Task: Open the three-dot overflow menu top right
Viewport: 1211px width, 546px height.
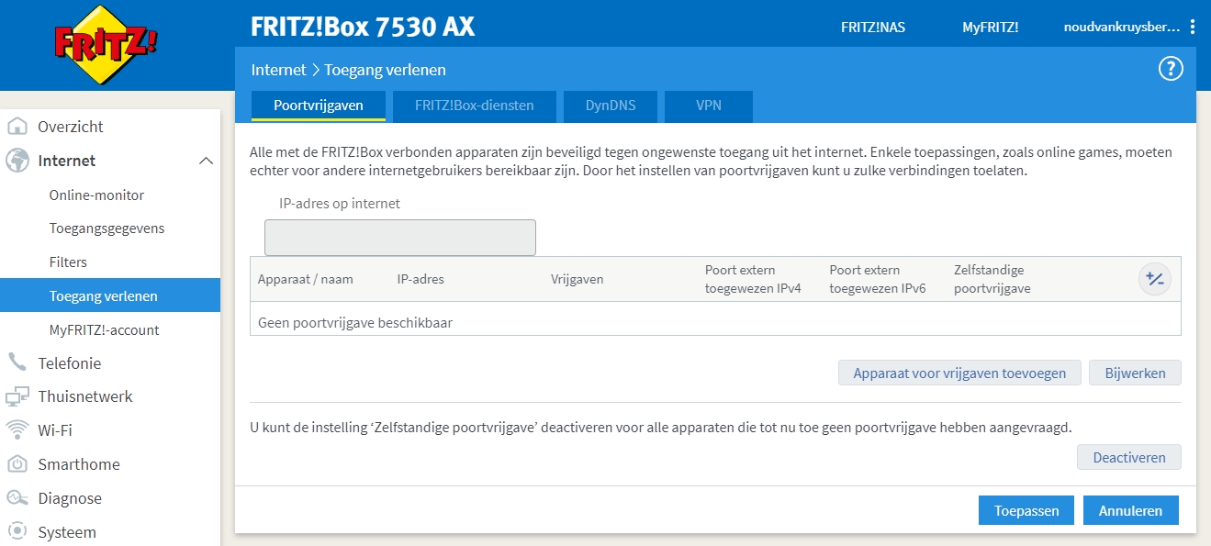Action: 1192,27
